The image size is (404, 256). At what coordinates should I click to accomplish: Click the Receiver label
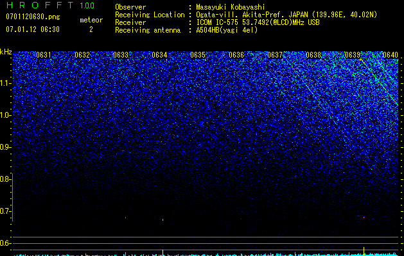(130, 22)
